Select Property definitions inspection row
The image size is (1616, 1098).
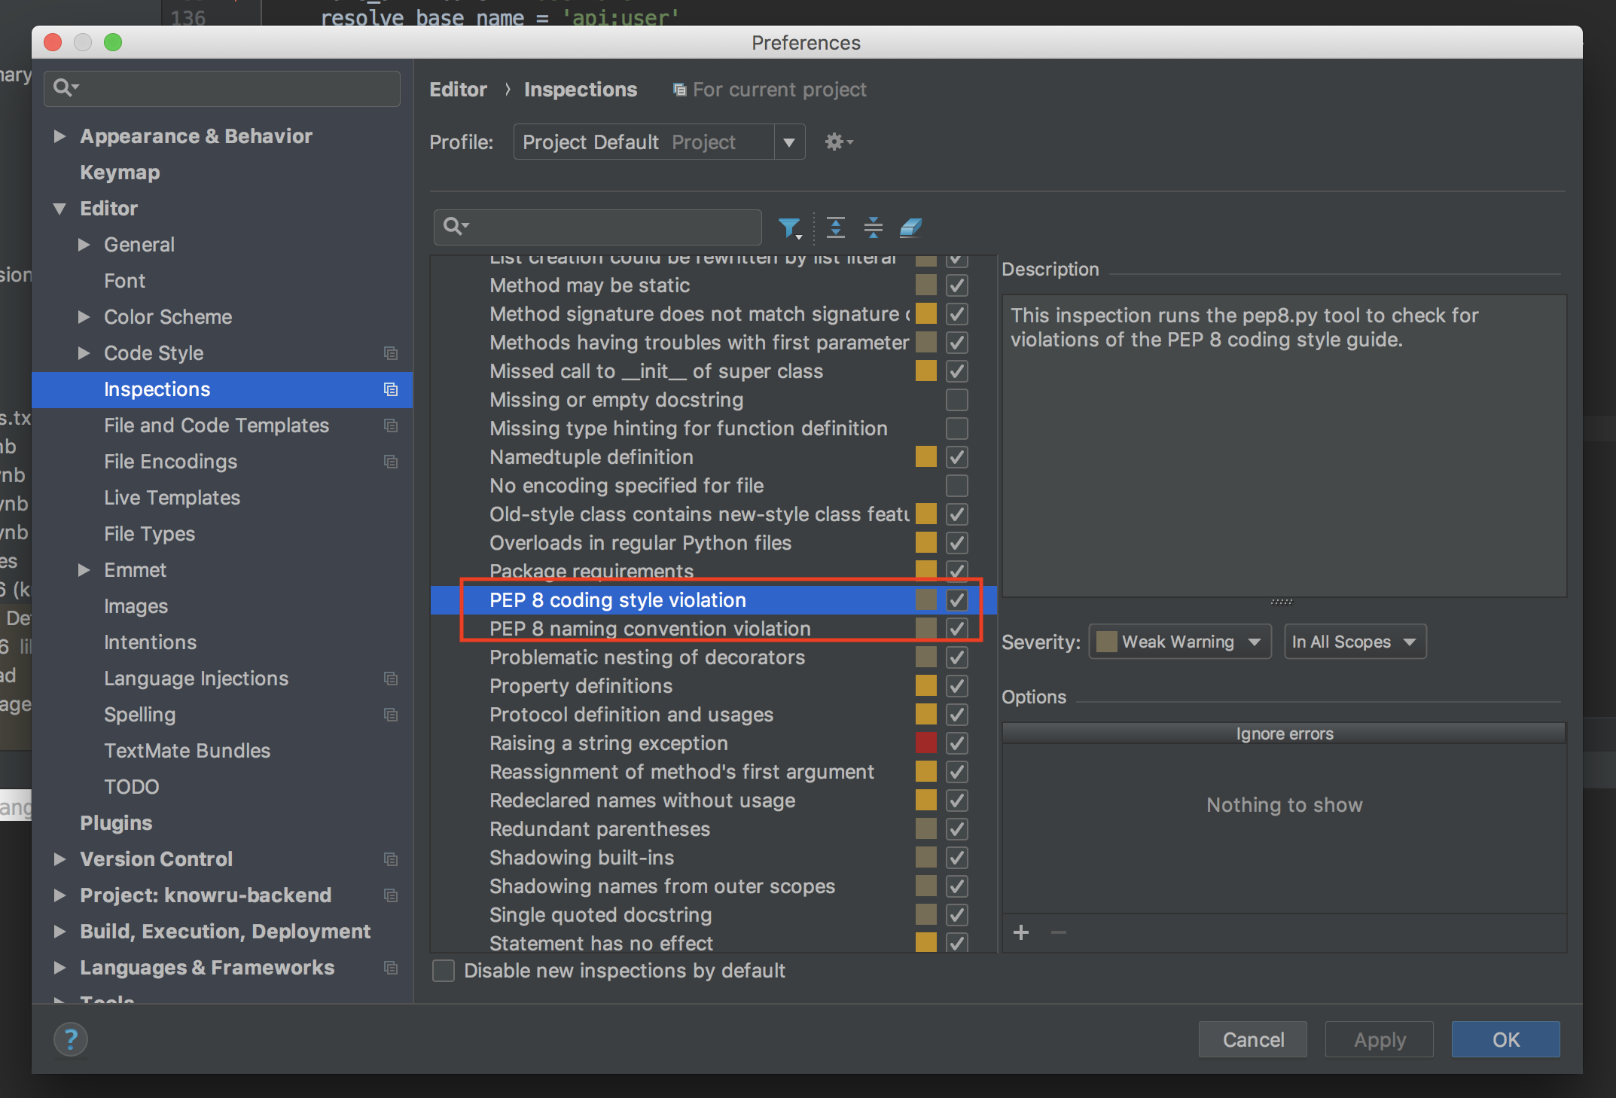(x=713, y=686)
